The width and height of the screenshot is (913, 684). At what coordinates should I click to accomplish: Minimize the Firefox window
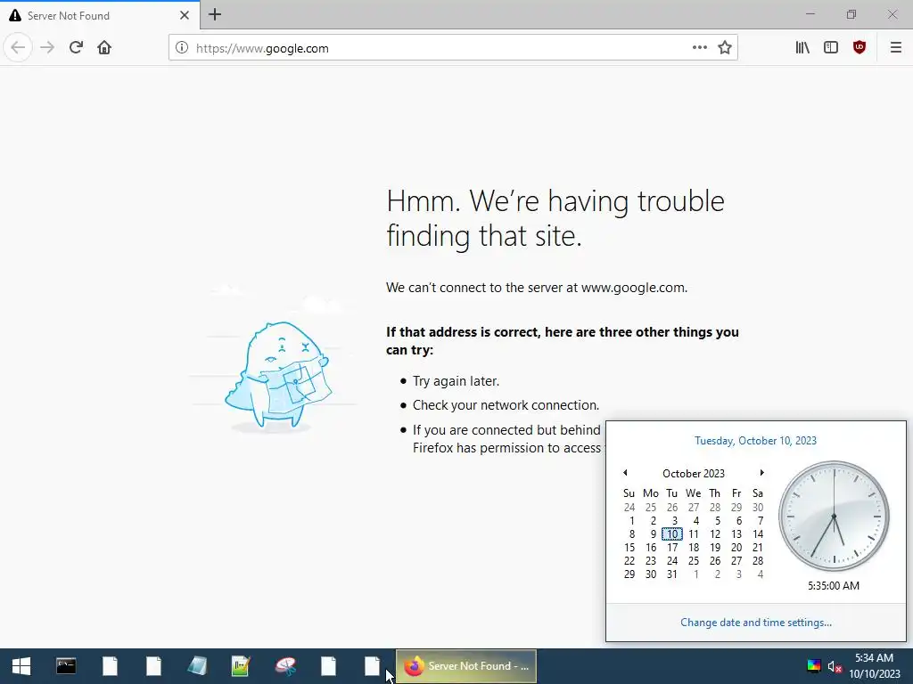click(x=810, y=14)
